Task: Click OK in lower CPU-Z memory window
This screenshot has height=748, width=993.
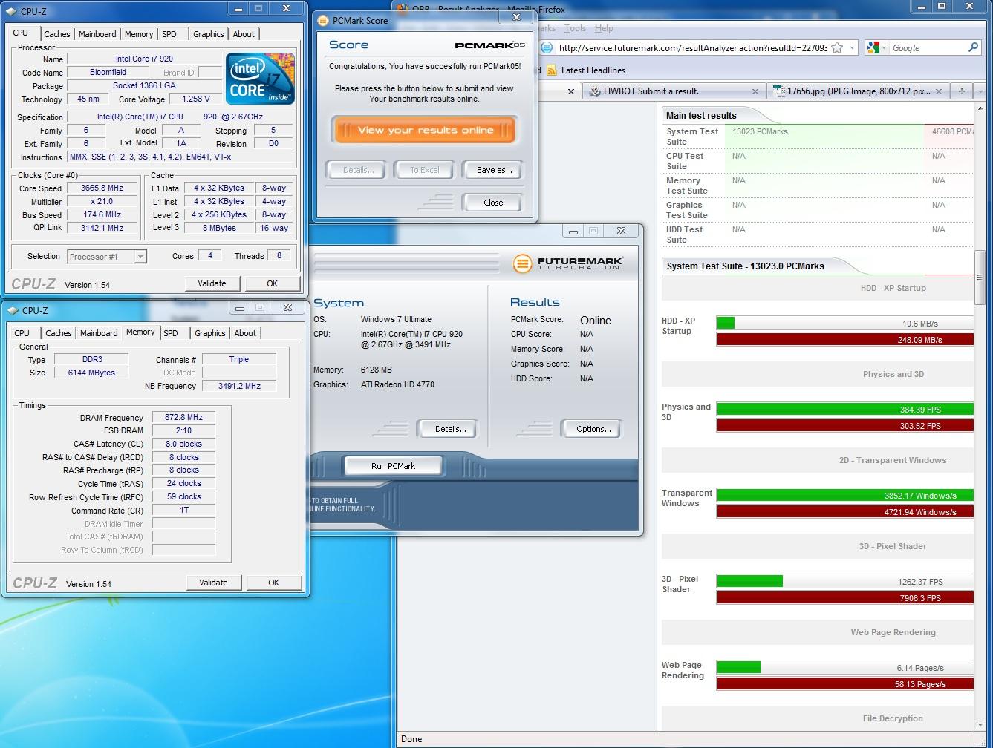Action: point(273,583)
